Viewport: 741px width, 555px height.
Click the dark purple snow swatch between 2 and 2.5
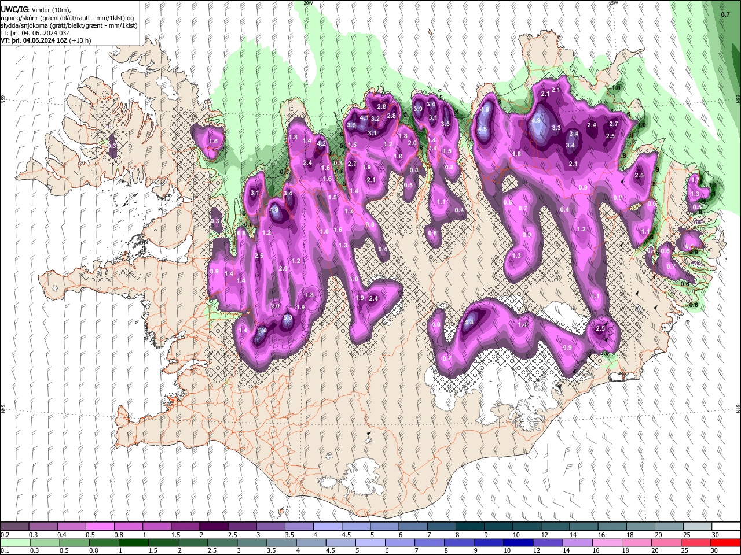214,526
